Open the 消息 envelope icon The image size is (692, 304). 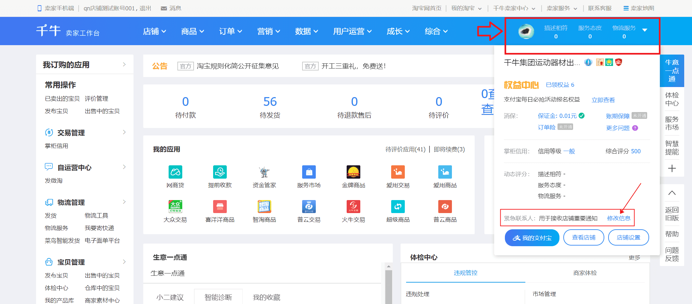(x=164, y=8)
